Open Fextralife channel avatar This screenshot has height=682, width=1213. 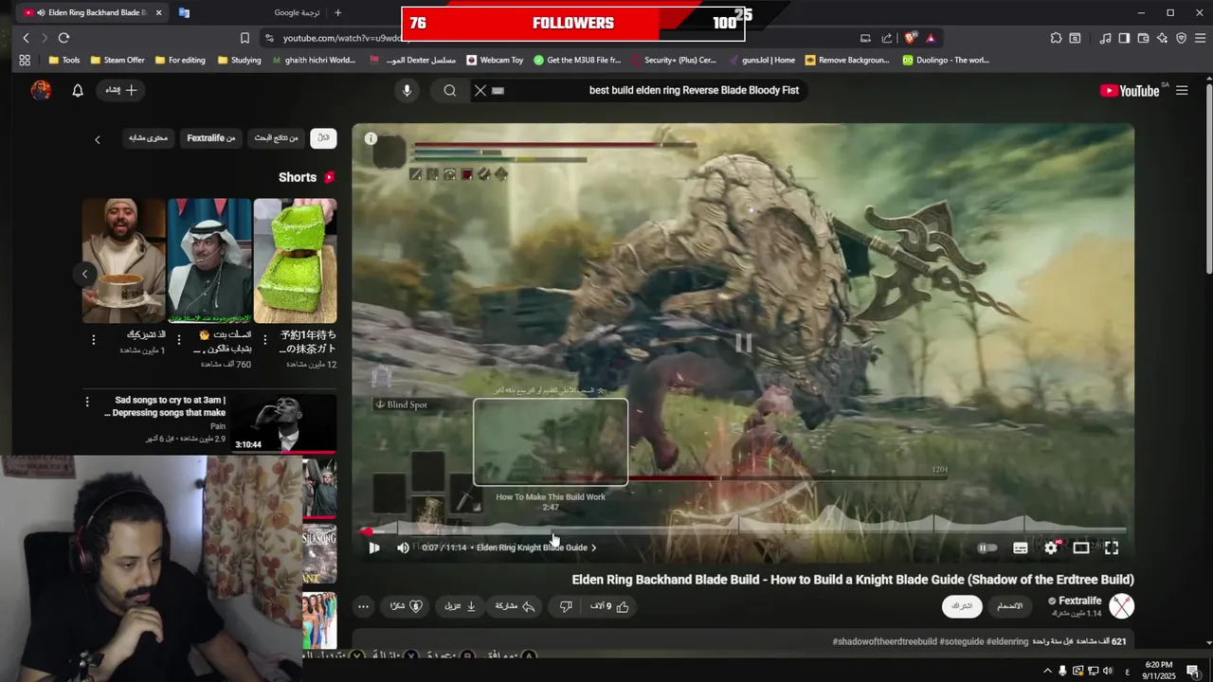tap(1121, 606)
